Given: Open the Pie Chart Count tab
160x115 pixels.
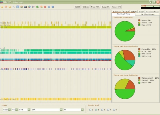Looking at the screenshot, I should point(148,14).
